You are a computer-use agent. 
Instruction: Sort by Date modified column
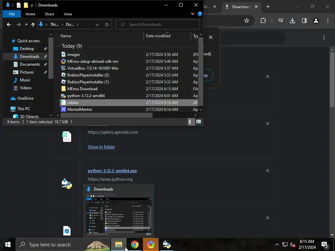pos(158,36)
